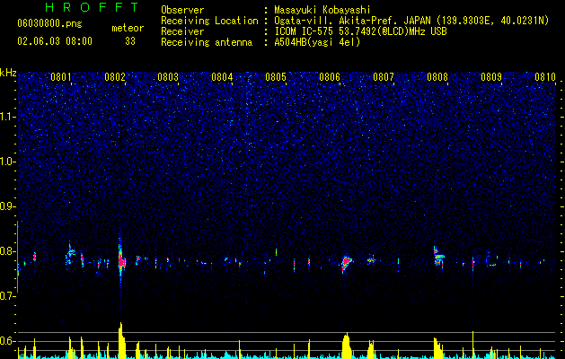Click the 0810 time marker
The height and width of the screenshot is (359, 565).
[x=545, y=77]
